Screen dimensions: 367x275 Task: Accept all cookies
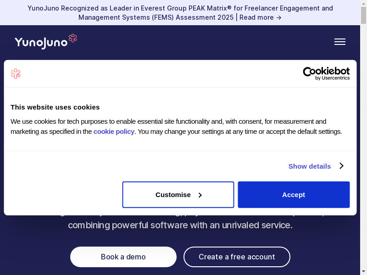294,195
